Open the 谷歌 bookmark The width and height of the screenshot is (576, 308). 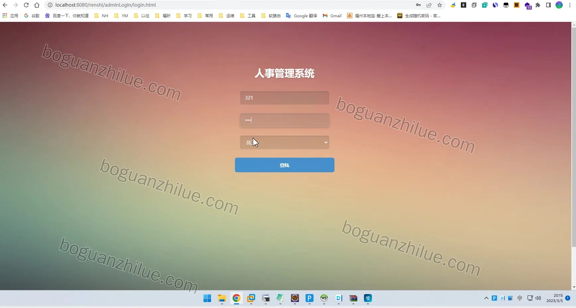[32, 16]
